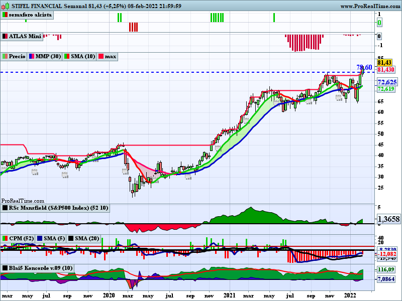402x301 pixels.
Task: Open calendar event icon near September 2020
Action: 188,177
